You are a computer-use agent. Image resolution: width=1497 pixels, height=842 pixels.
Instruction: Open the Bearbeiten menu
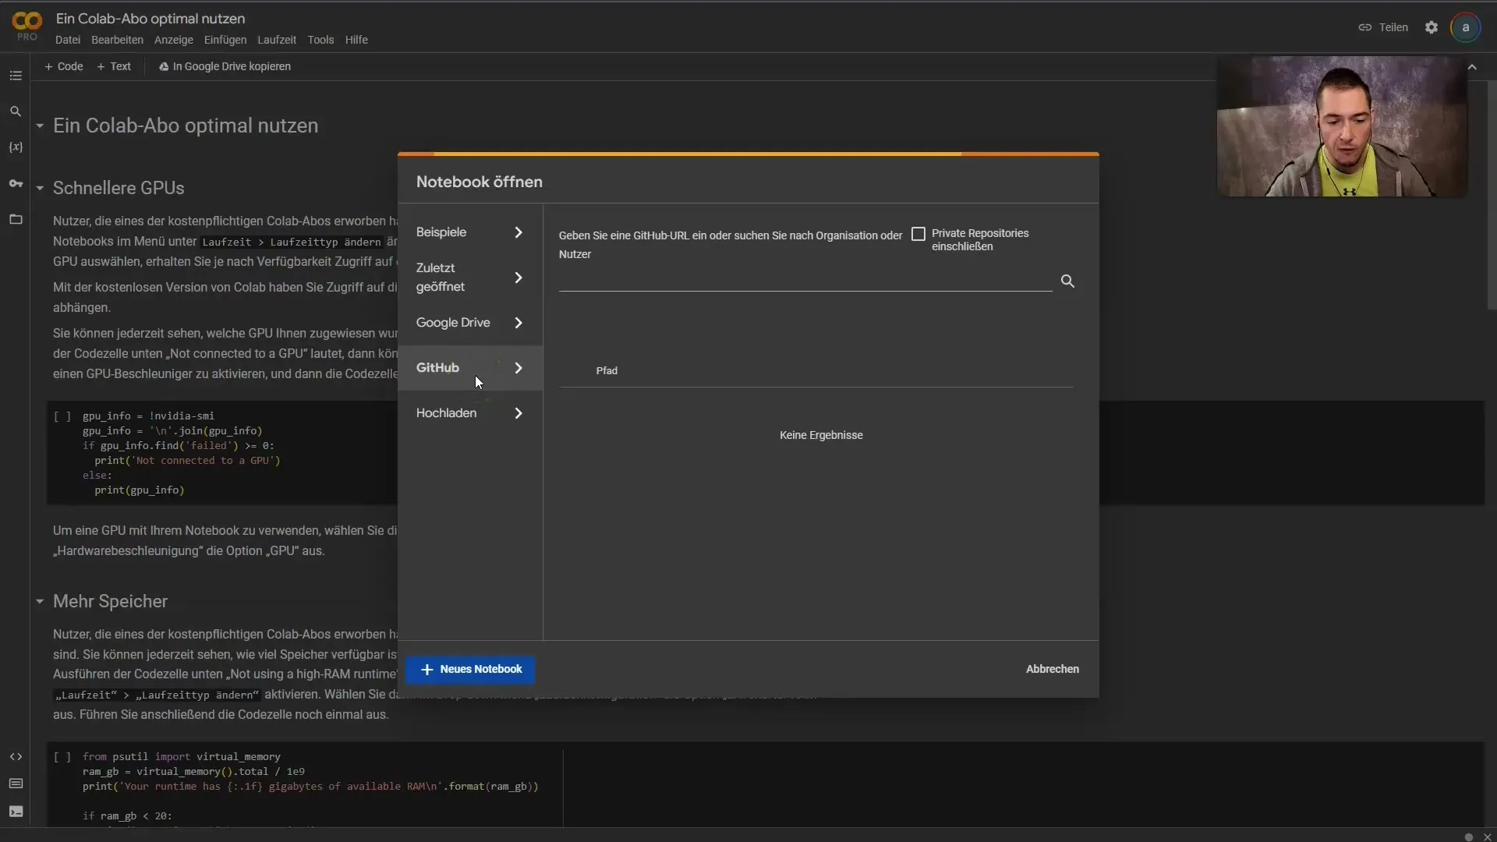(117, 40)
